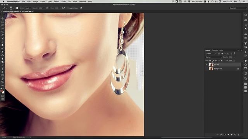248x139 pixels.
Task: Open the Normal blend mode dropdown
Action: pos(214,57)
